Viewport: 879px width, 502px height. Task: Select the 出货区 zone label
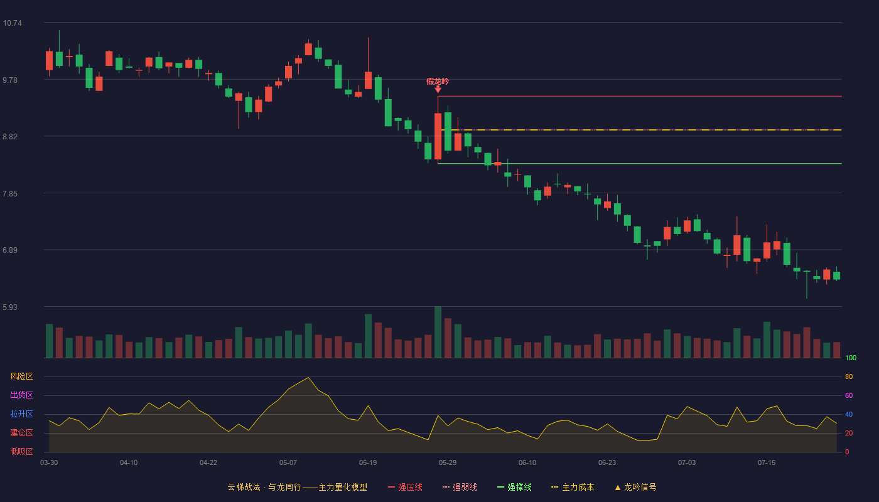[x=22, y=395]
